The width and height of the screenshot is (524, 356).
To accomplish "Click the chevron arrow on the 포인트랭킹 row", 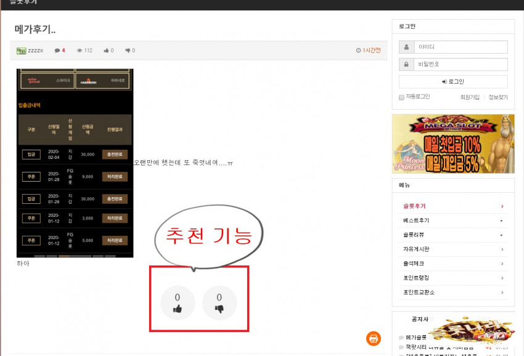I will [502, 278].
